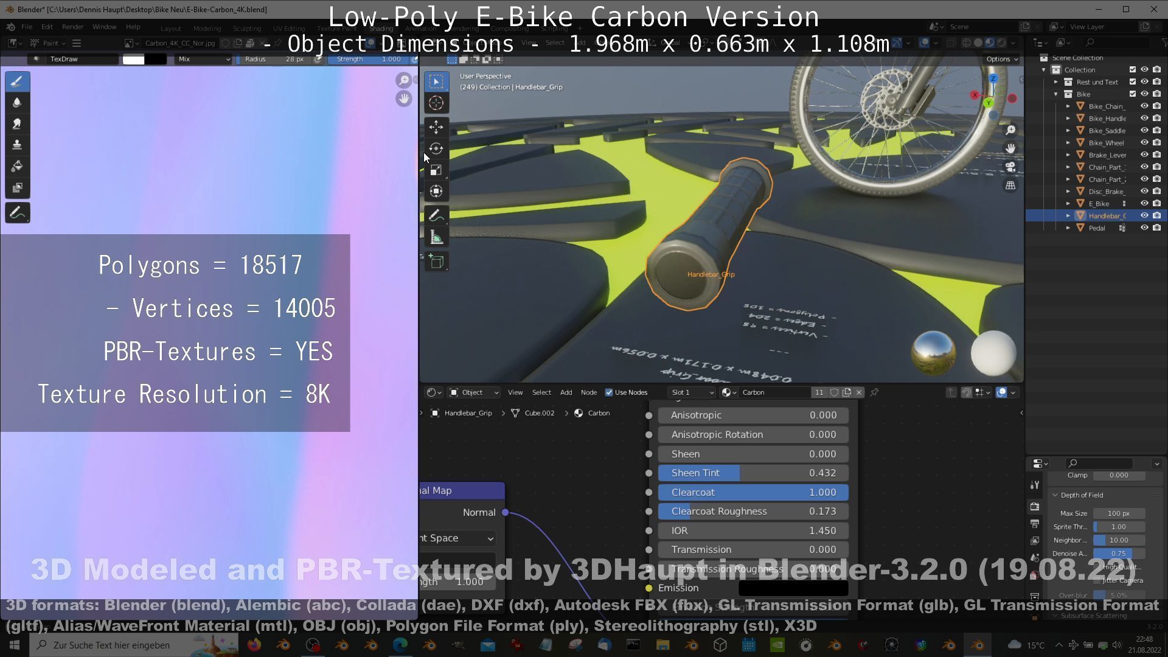Click Cube.002 in node breadcrumb
The image size is (1168, 657).
coord(540,413)
